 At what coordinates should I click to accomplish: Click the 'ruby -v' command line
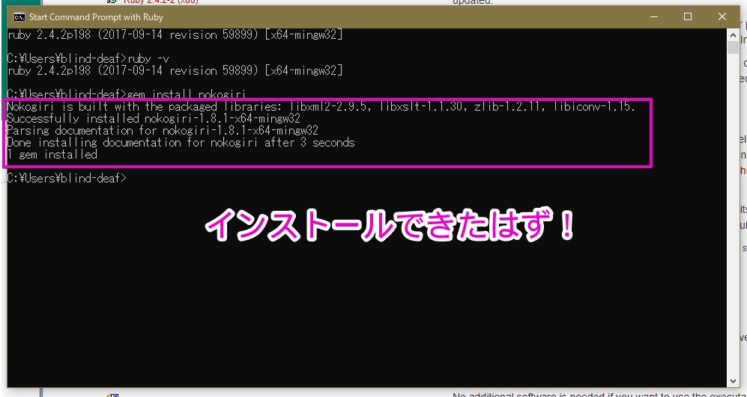click(88, 58)
